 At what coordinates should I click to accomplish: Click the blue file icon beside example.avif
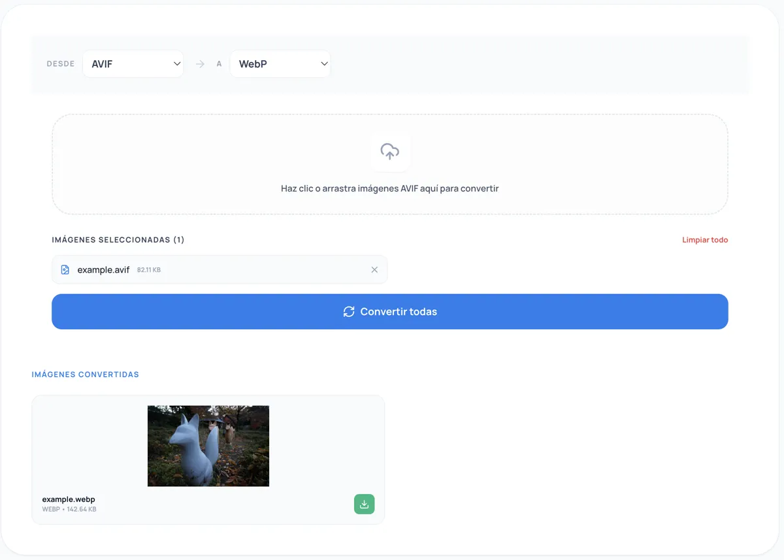point(65,269)
